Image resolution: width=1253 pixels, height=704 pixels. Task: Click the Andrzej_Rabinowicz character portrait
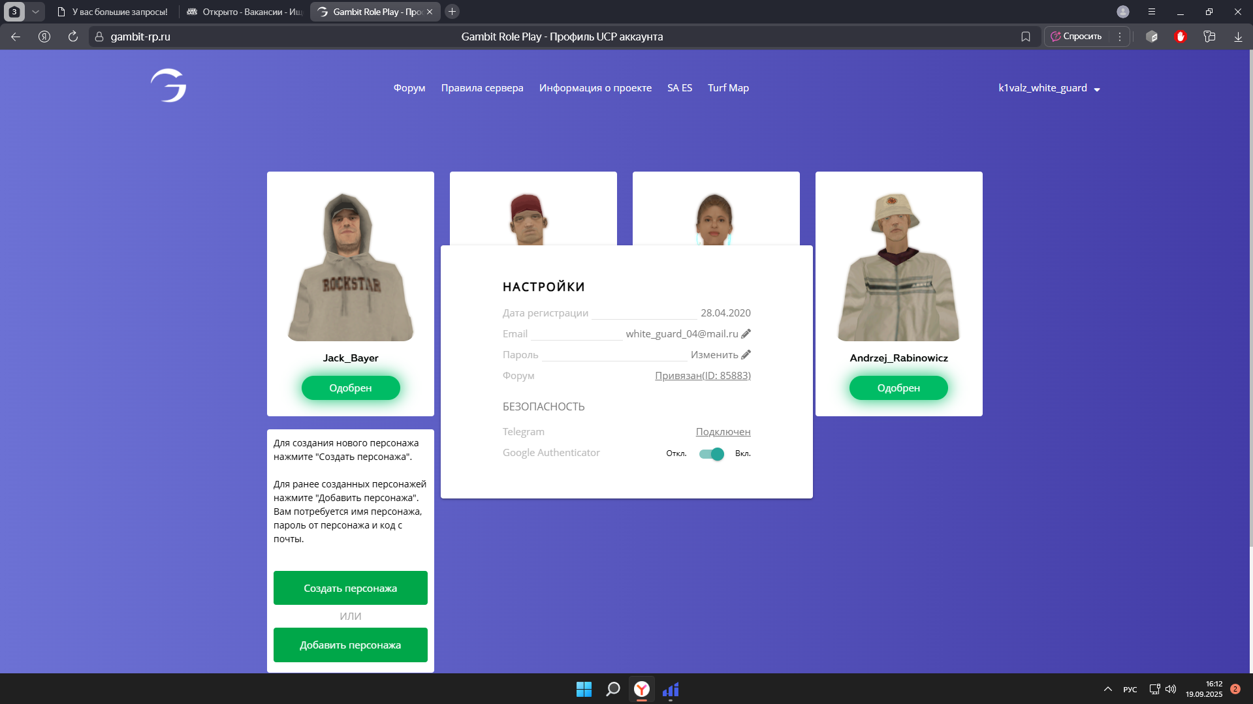pos(898,267)
